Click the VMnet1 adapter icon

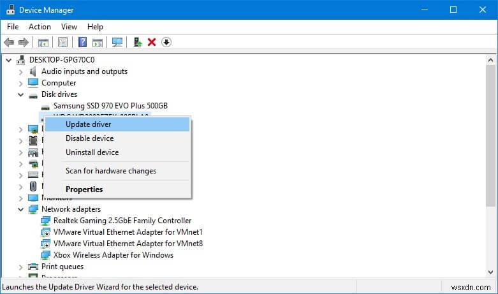click(x=45, y=232)
